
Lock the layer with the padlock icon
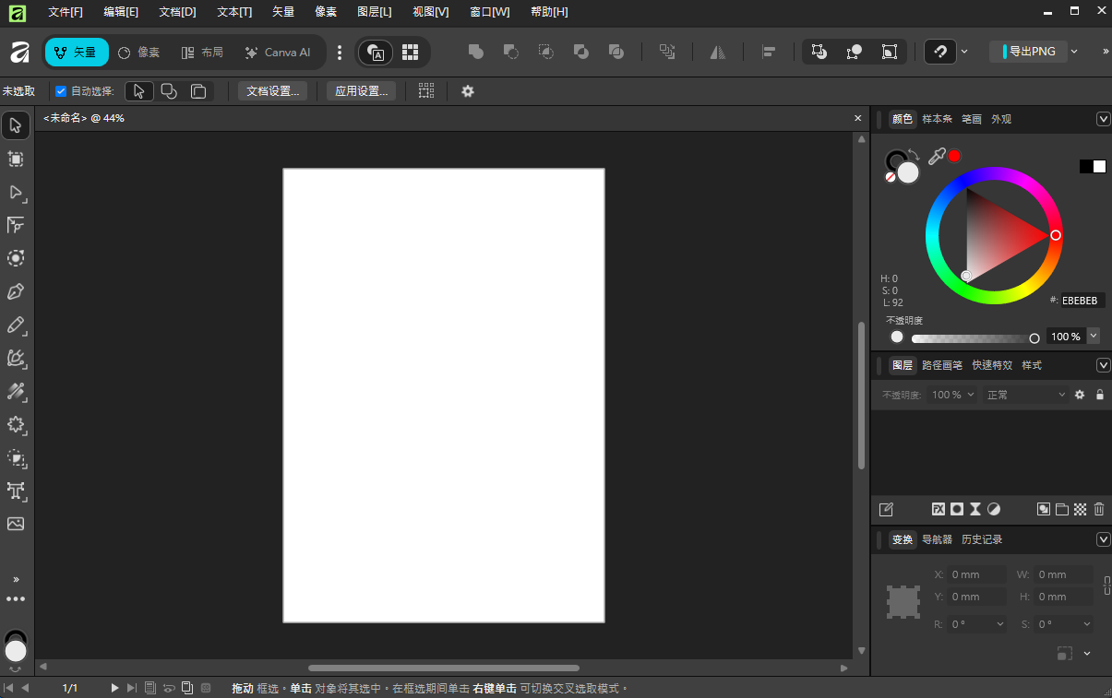point(1100,395)
